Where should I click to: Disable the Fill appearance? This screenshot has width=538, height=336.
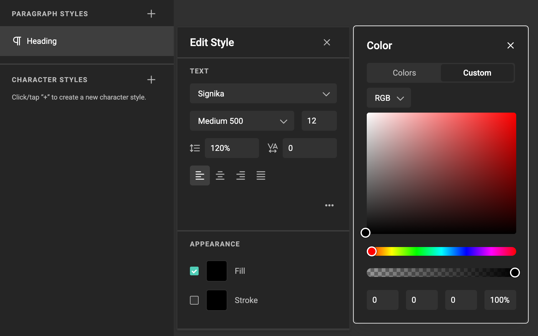[x=194, y=271]
